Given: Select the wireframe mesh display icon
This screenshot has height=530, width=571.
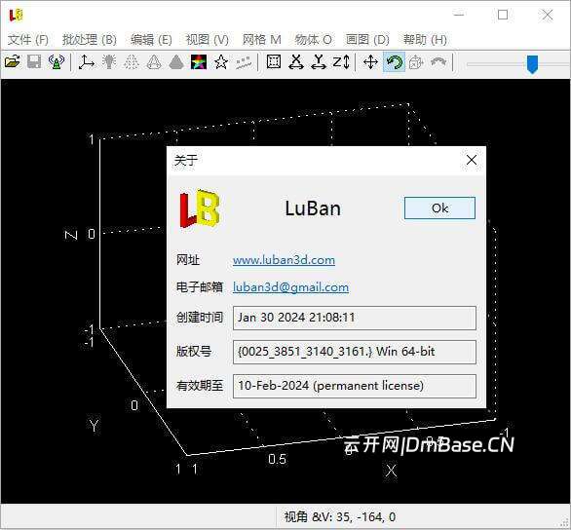Looking at the screenshot, I should 154,62.
